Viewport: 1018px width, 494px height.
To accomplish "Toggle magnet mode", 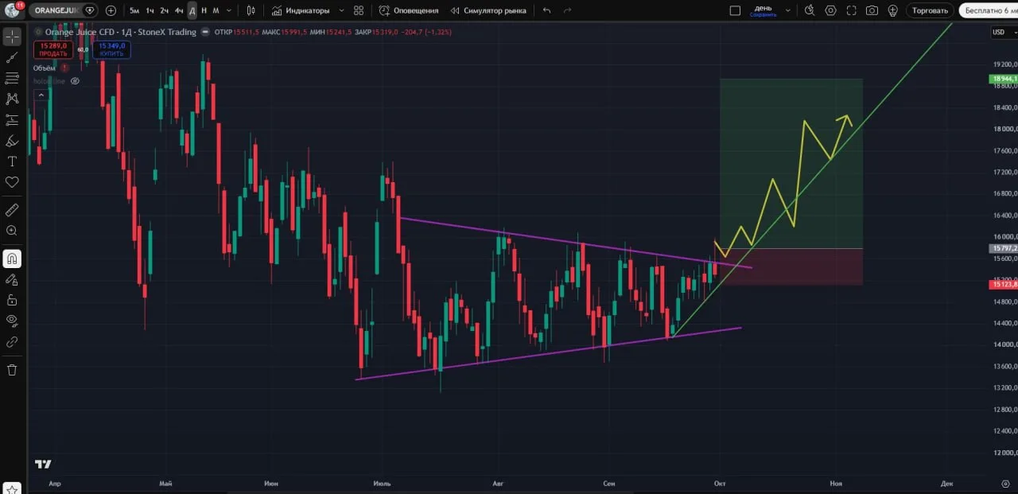I will [x=12, y=259].
